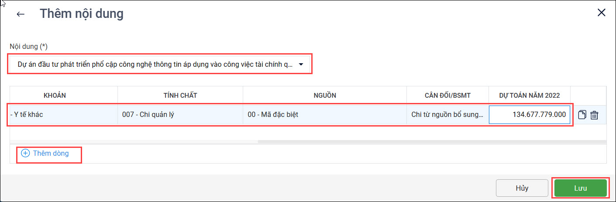Viewport: 616px width, 202px height.
Task: Click the KHOẢN column header
Action: pos(55,96)
